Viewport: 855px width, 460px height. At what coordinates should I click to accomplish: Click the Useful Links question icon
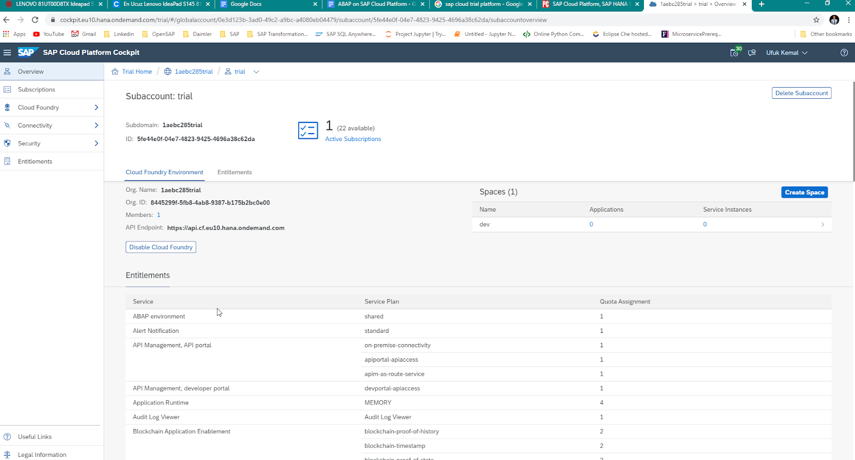(x=7, y=436)
